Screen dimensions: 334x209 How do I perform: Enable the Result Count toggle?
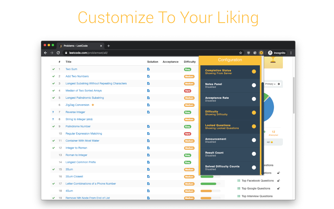(254, 154)
